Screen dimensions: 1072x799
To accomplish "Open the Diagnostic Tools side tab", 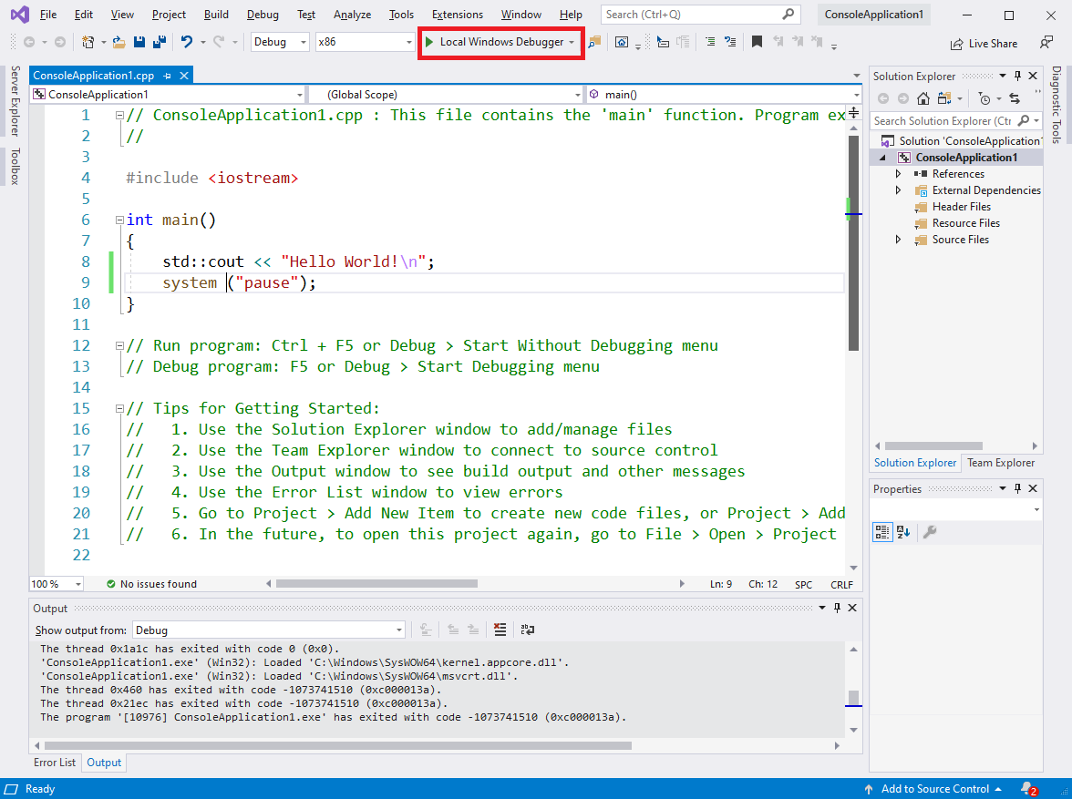I will (x=1057, y=104).
